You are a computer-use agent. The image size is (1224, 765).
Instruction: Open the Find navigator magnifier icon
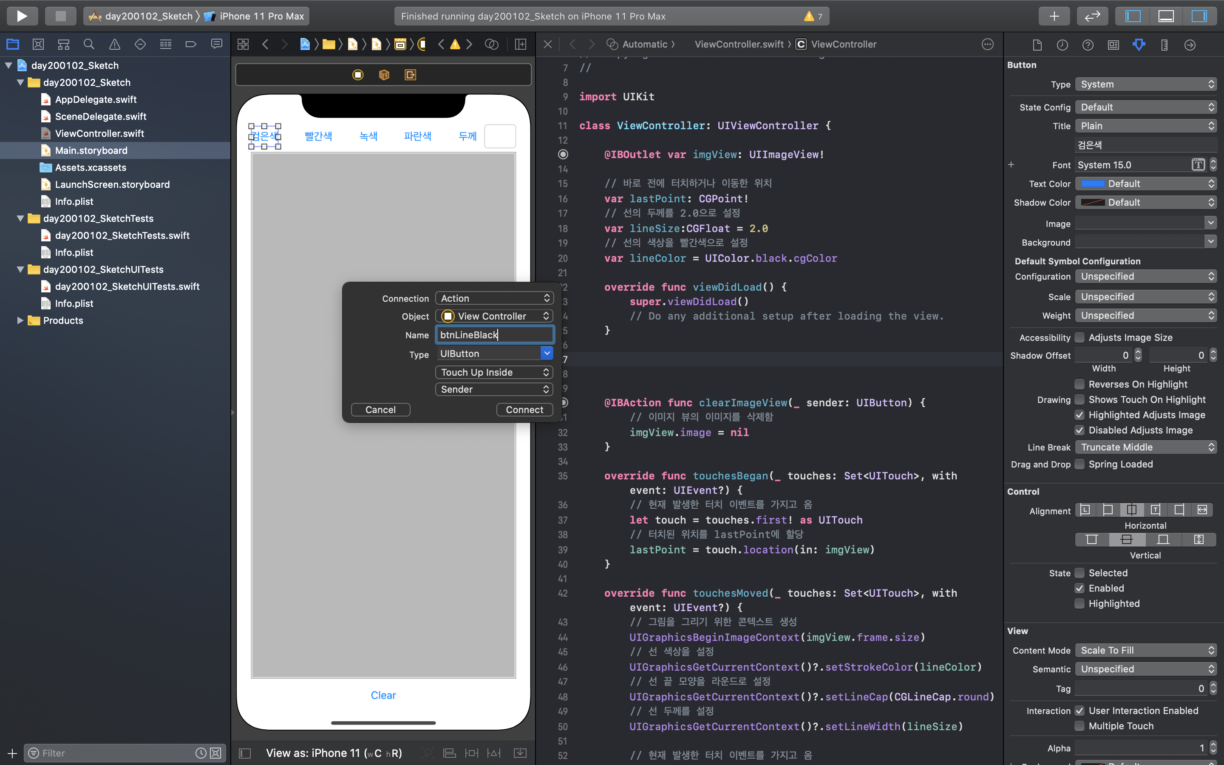pos(89,45)
